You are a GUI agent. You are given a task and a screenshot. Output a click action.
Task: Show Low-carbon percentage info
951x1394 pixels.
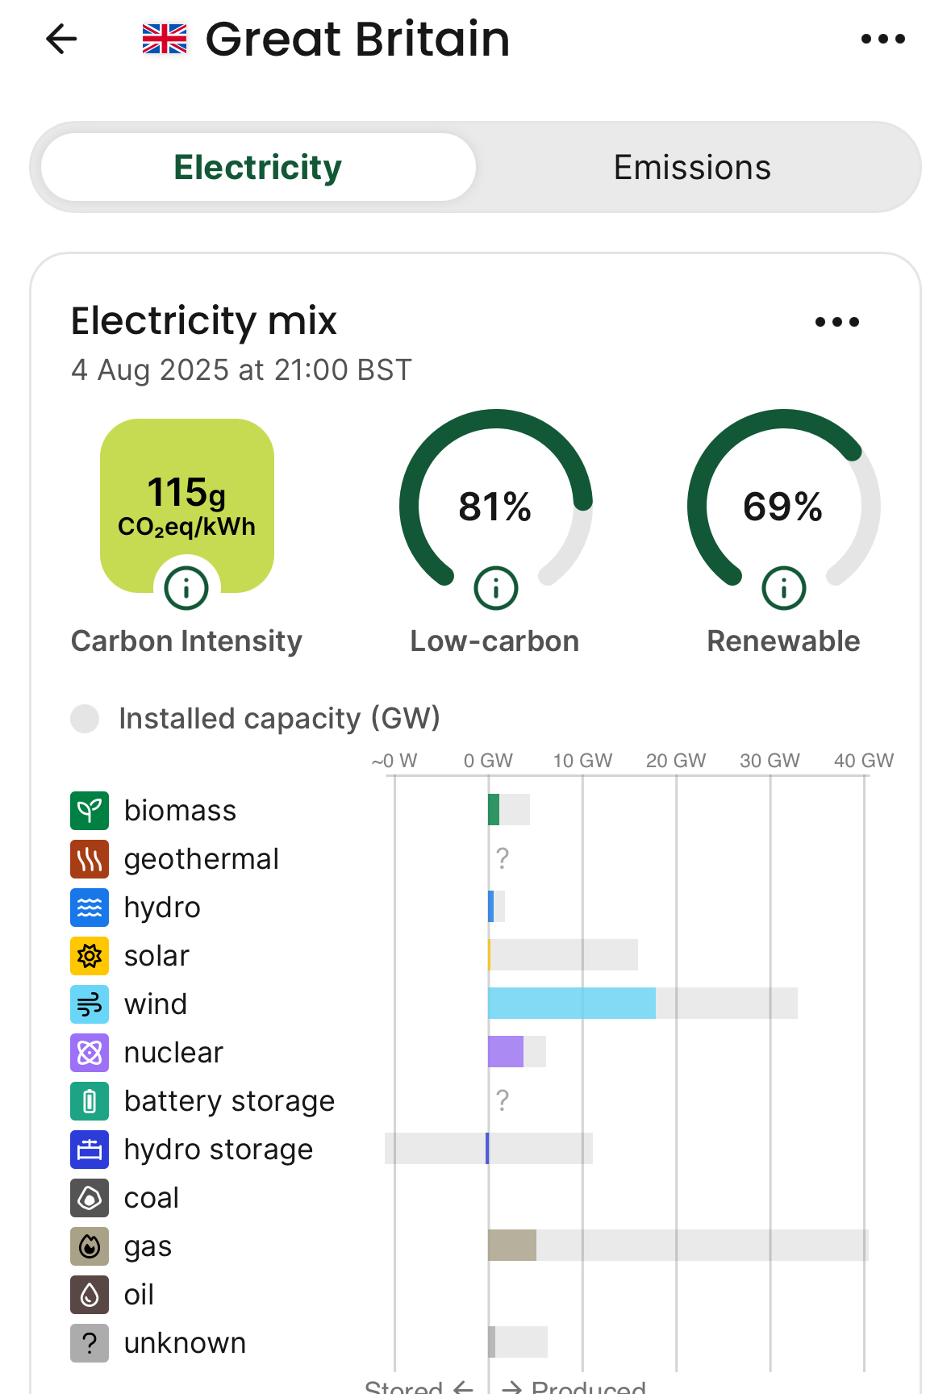495,588
